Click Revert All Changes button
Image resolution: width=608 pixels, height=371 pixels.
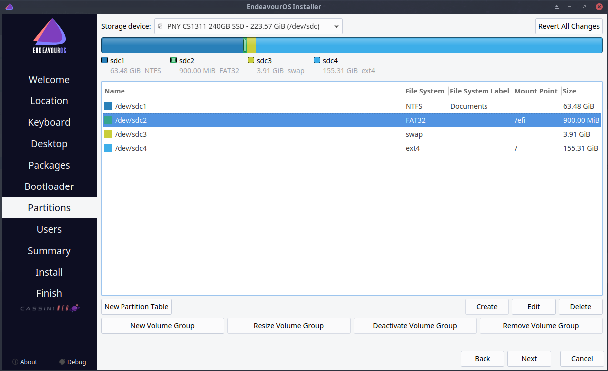tap(569, 26)
